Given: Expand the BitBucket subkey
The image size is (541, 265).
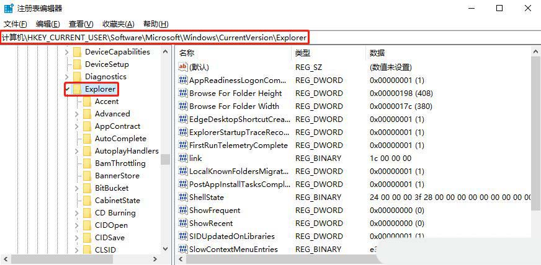Looking at the screenshot, I should click(x=76, y=188).
